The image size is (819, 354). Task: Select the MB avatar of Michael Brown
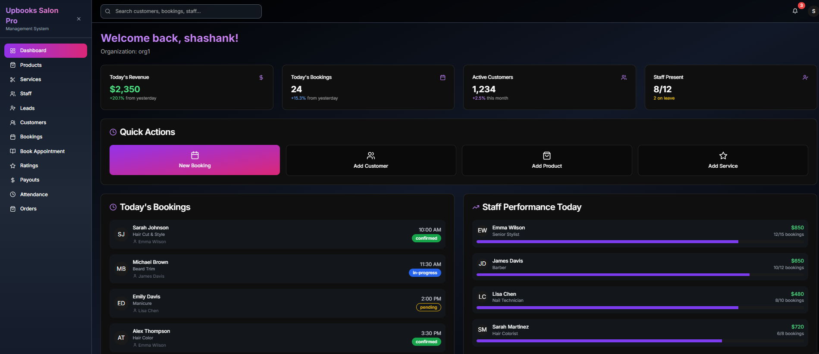click(x=121, y=269)
